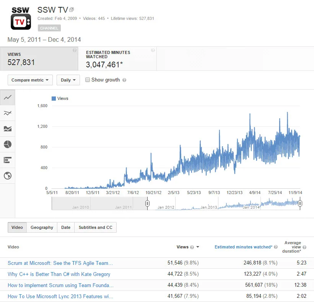Click the Video column header label
The image size is (314, 302).
(x=13, y=247)
